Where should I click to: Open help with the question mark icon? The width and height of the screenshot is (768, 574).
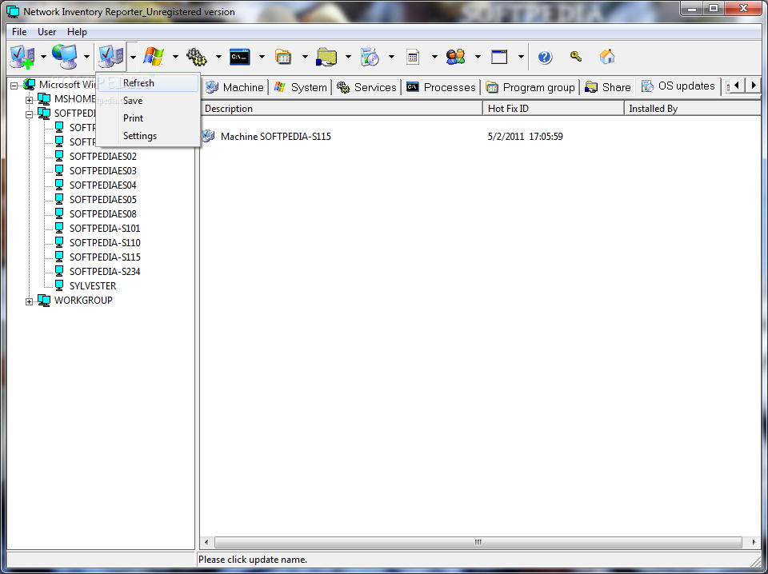pyautogui.click(x=545, y=57)
